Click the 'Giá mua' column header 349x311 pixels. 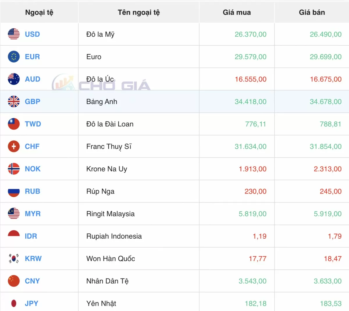pos(237,12)
